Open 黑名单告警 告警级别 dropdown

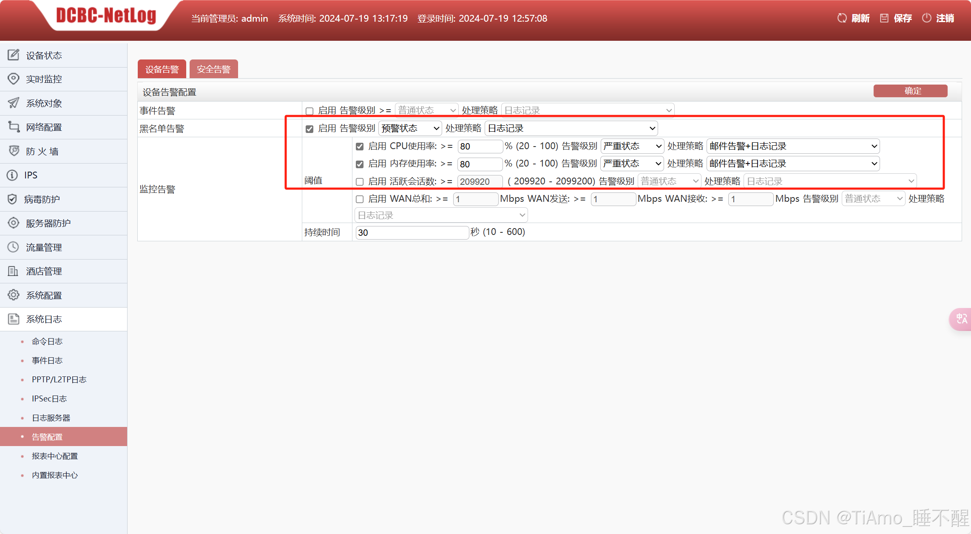(x=410, y=128)
